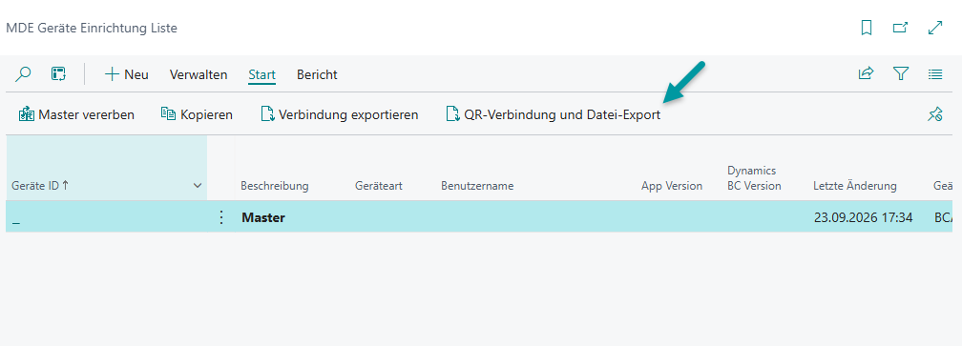Viewport: 962px width, 346px height.
Task: Toggle the filter pane funnel icon
Action: 900,74
